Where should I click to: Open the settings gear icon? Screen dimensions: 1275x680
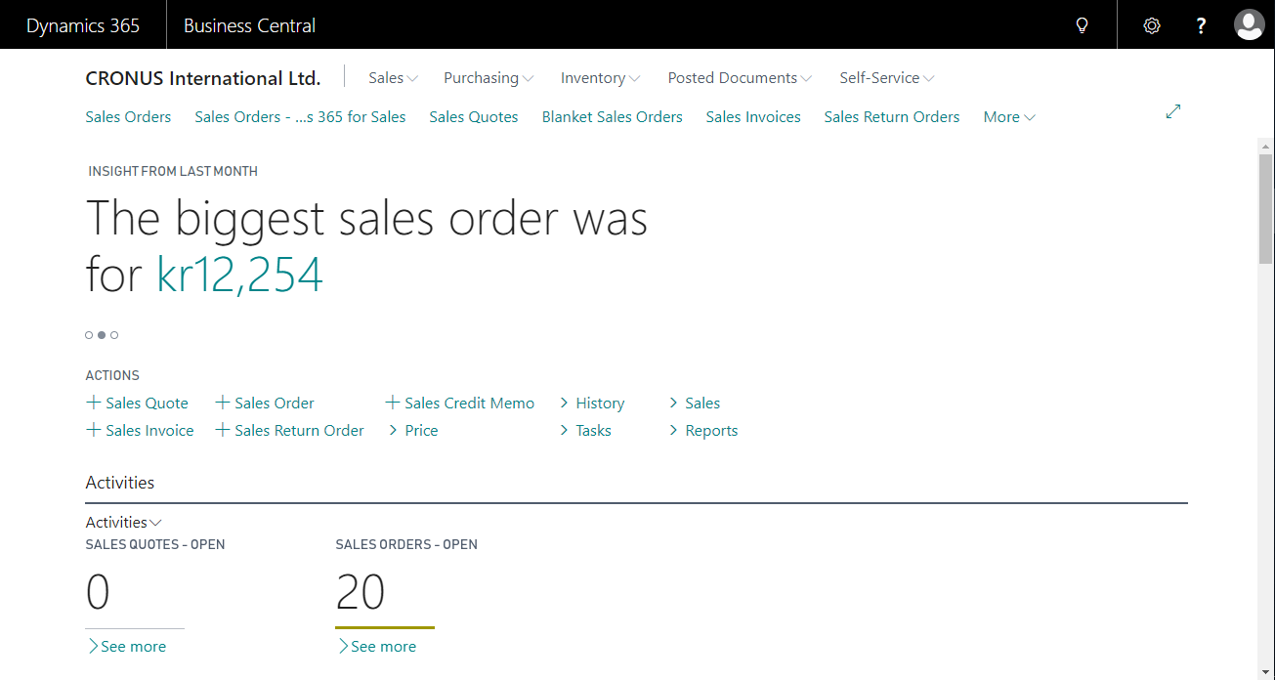coord(1152,25)
